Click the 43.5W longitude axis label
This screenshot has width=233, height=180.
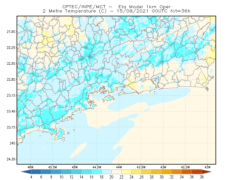[141, 167]
